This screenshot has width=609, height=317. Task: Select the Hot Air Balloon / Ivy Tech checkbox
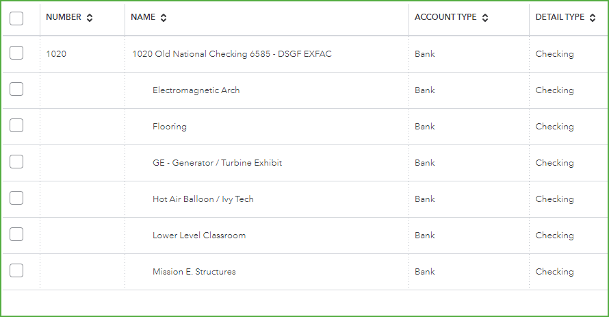click(16, 199)
